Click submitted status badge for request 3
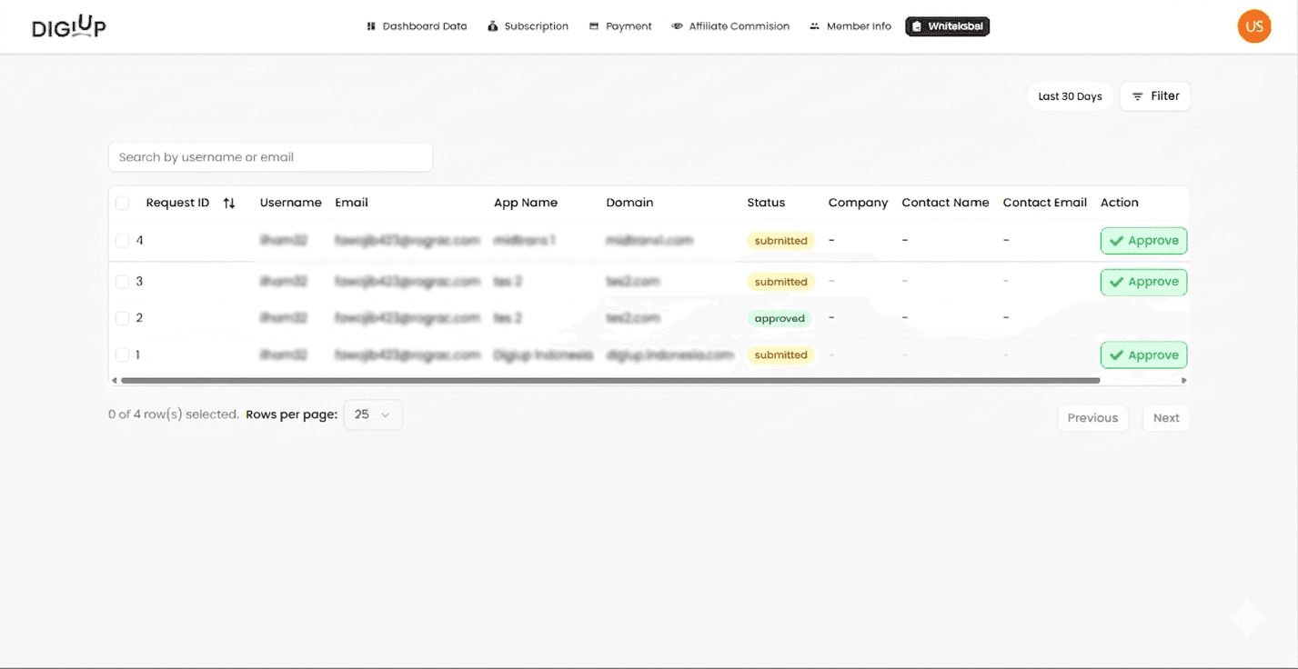This screenshot has width=1298, height=669. 781,282
